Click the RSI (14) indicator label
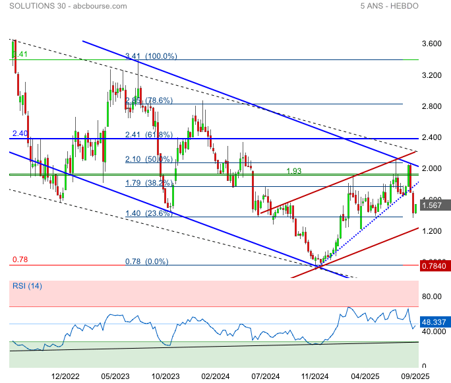Viewport: 451px width, 383px height. click(27, 286)
